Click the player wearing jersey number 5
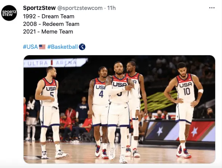This screenshot has width=222, height=168. pos(49,112)
